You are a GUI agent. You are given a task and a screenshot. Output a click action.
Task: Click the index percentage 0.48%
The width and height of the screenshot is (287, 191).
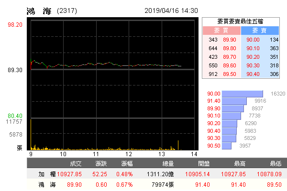coord(124,174)
